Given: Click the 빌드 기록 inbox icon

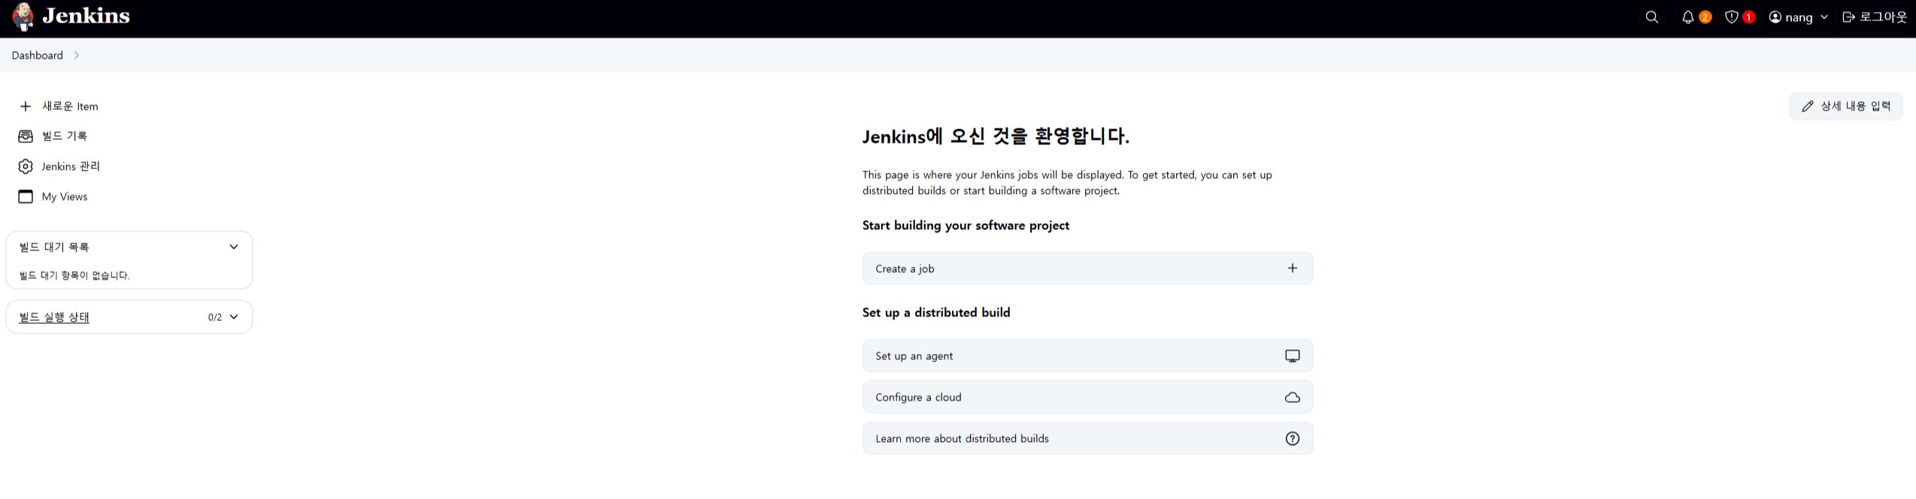Looking at the screenshot, I should coord(26,137).
